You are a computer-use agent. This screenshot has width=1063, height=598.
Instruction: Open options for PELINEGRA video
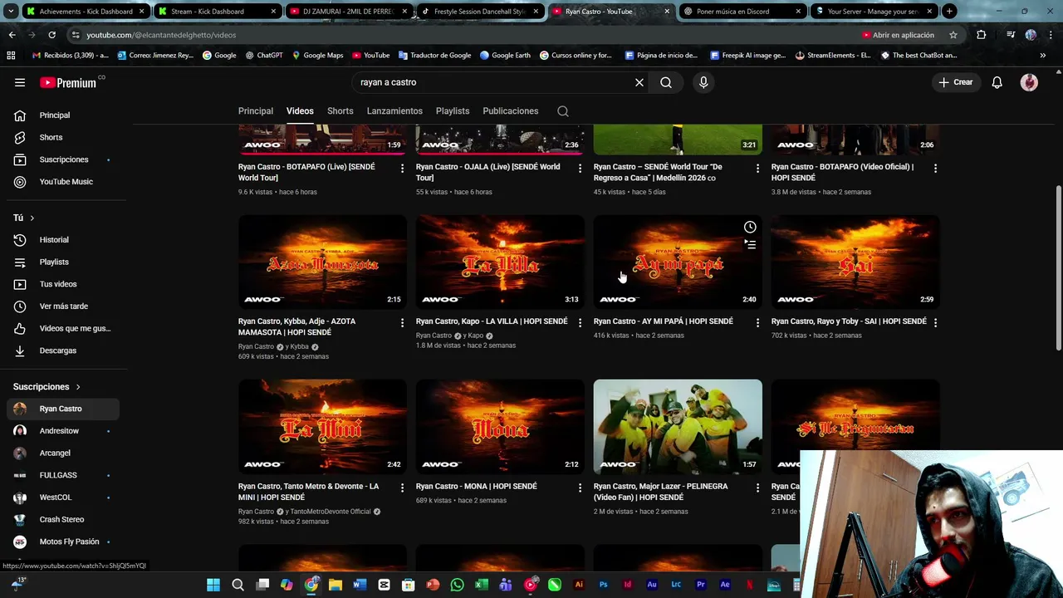(757, 488)
